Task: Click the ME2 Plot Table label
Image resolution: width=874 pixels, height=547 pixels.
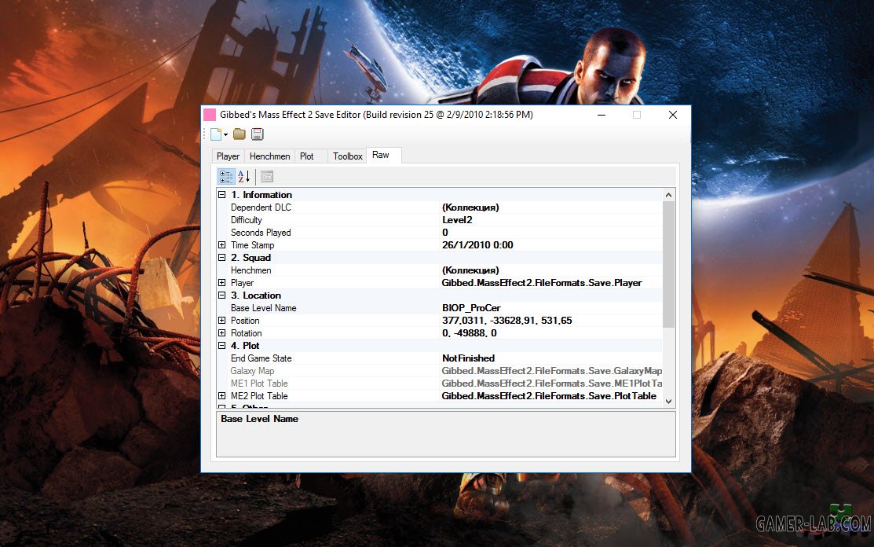Action: click(x=259, y=396)
